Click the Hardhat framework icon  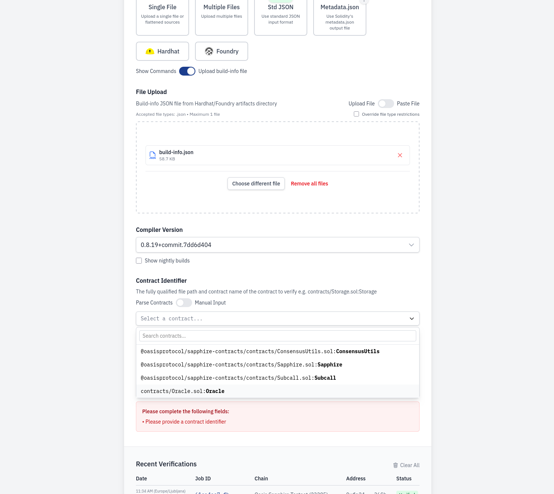click(x=150, y=51)
